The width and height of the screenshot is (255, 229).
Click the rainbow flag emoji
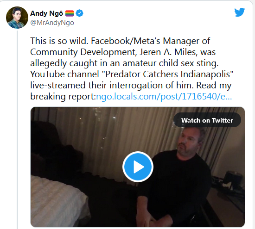coord(70,13)
